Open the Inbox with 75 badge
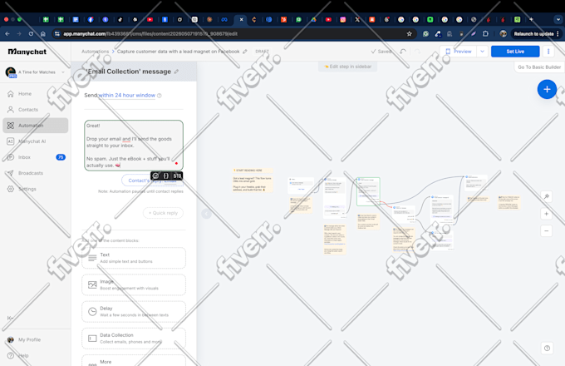The image size is (565, 366). 35,157
